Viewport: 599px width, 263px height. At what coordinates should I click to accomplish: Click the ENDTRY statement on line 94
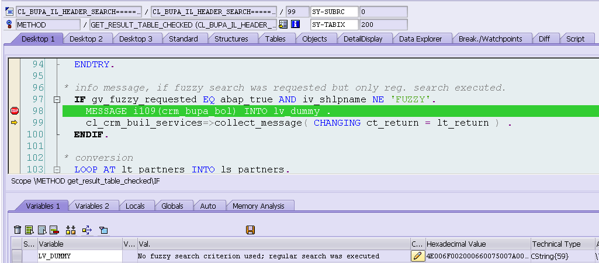(x=94, y=64)
